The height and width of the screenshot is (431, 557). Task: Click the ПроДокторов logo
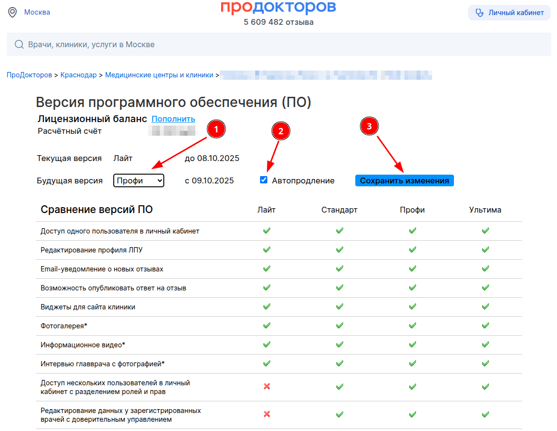tap(278, 7)
